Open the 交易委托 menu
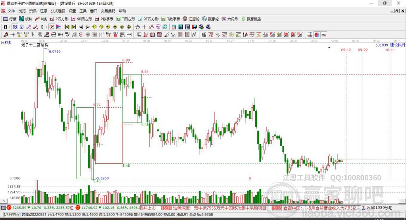Screen dimensions: 406x220 click(108, 11)
